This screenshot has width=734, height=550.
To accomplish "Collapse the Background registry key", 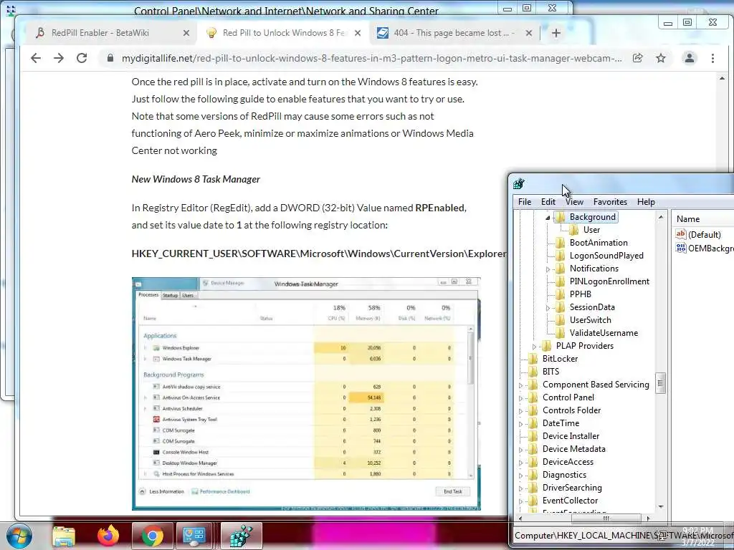I will (548, 218).
